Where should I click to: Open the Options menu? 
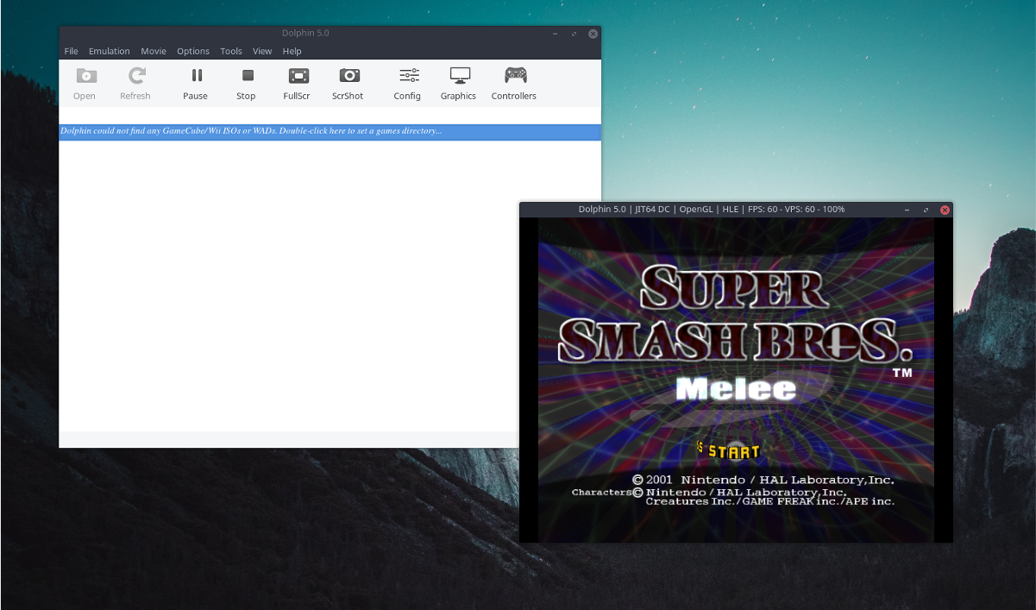tap(193, 51)
